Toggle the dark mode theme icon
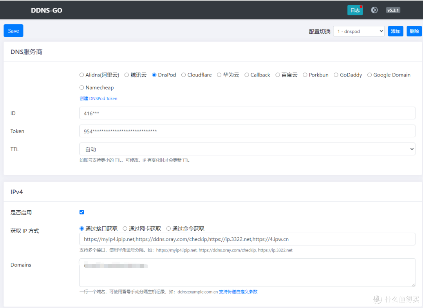Image resolution: width=423 pixels, height=308 pixels. pyautogui.click(x=374, y=10)
